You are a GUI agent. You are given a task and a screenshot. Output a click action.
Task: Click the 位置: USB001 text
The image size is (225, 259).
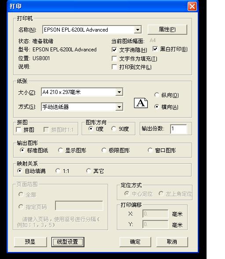click(34, 58)
